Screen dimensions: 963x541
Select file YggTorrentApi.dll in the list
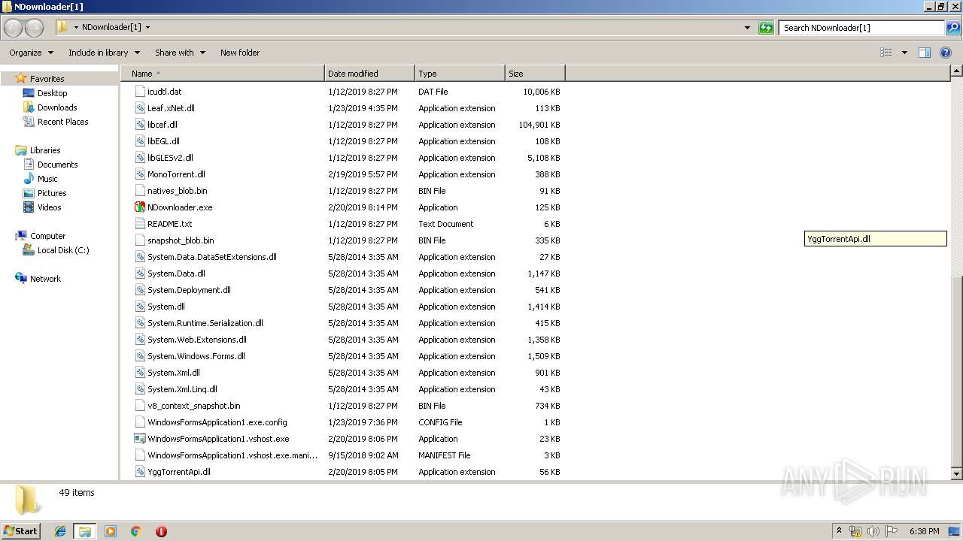tap(179, 472)
